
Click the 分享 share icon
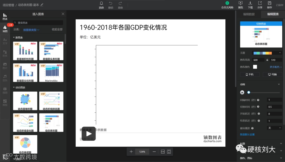[x=260, y=3]
